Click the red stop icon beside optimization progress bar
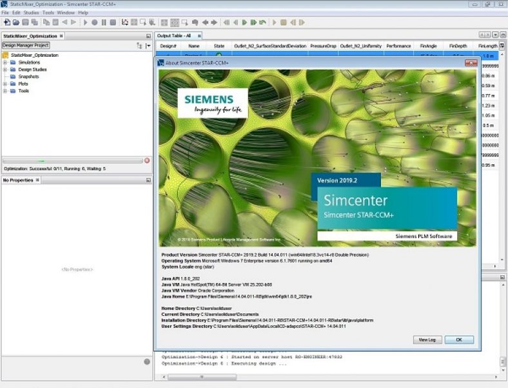This screenshot has width=508, height=388. click(147, 160)
